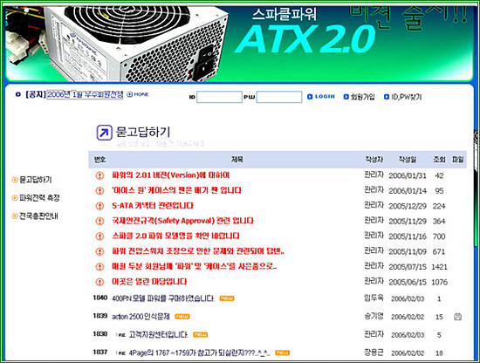
Task: Click the date 2005/12/29
Action: tap(408, 206)
